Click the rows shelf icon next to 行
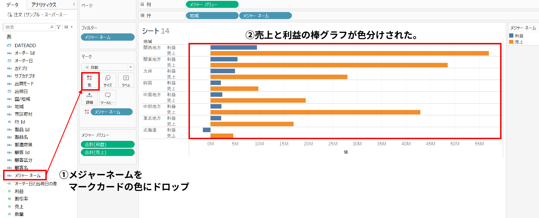The width and height of the screenshot is (539, 218). point(142,15)
